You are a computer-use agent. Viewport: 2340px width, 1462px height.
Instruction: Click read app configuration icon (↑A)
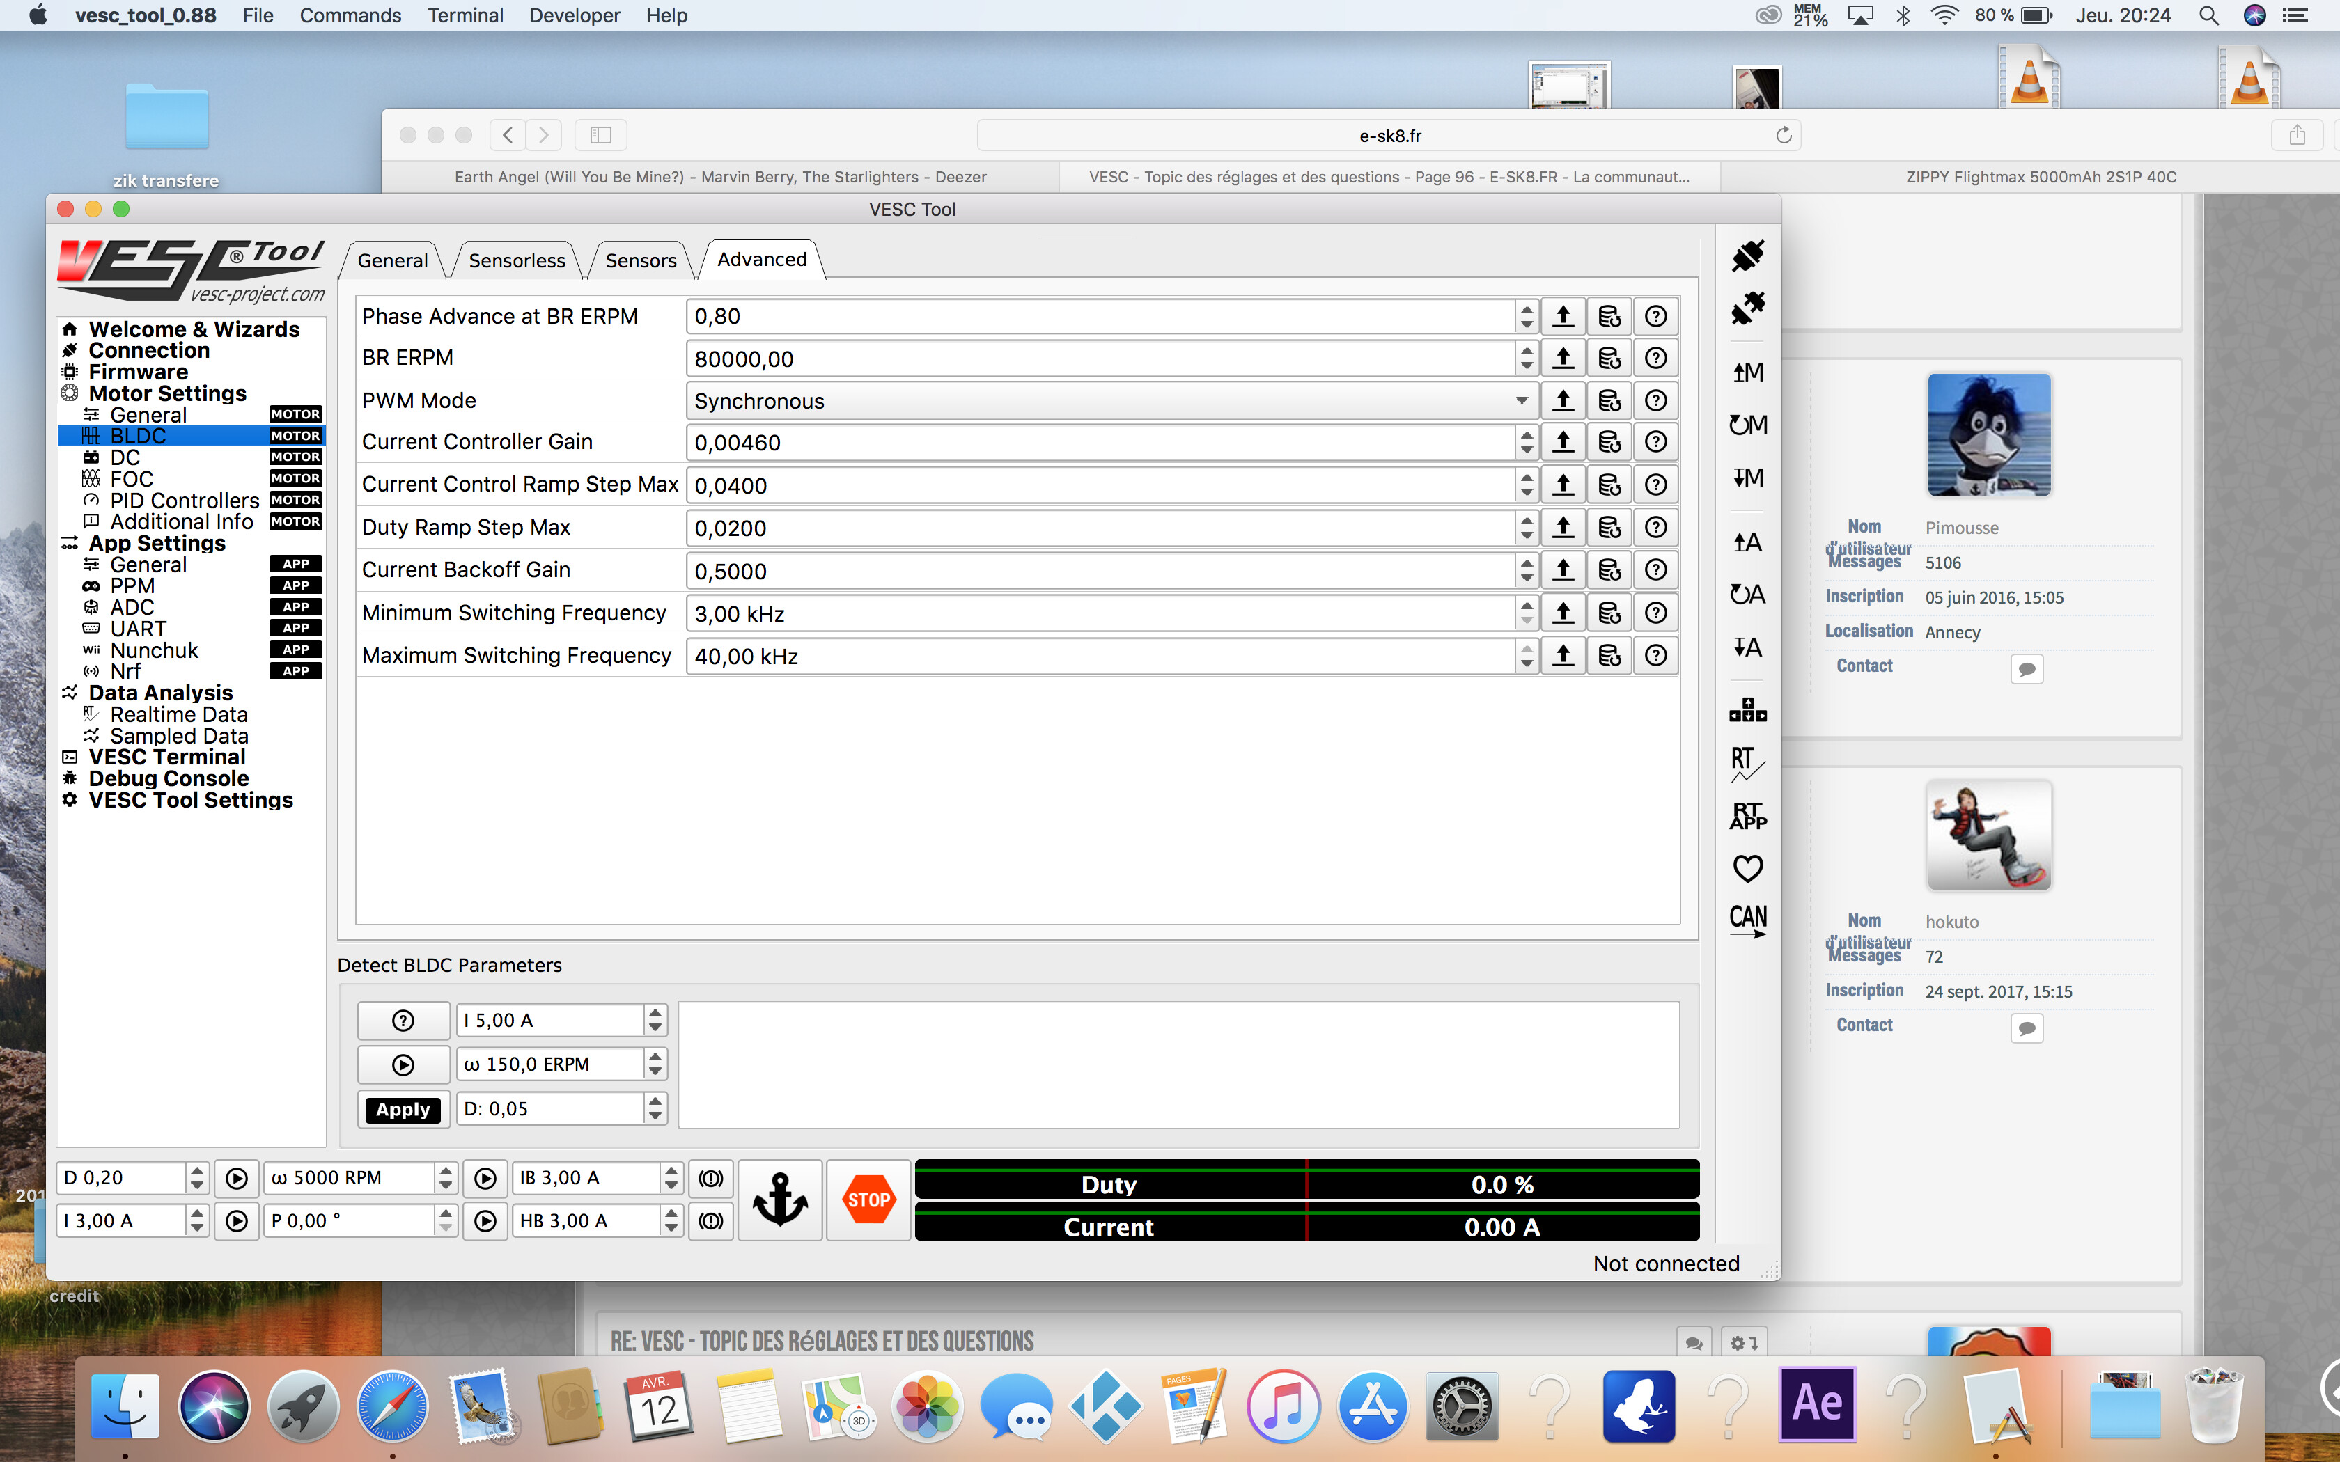tap(1747, 542)
